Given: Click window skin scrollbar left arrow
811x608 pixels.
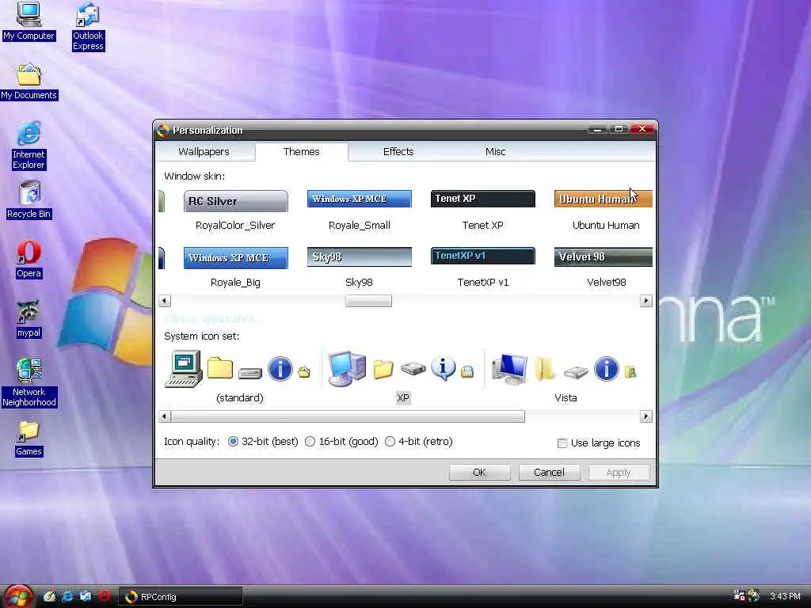Looking at the screenshot, I should pyautogui.click(x=165, y=301).
